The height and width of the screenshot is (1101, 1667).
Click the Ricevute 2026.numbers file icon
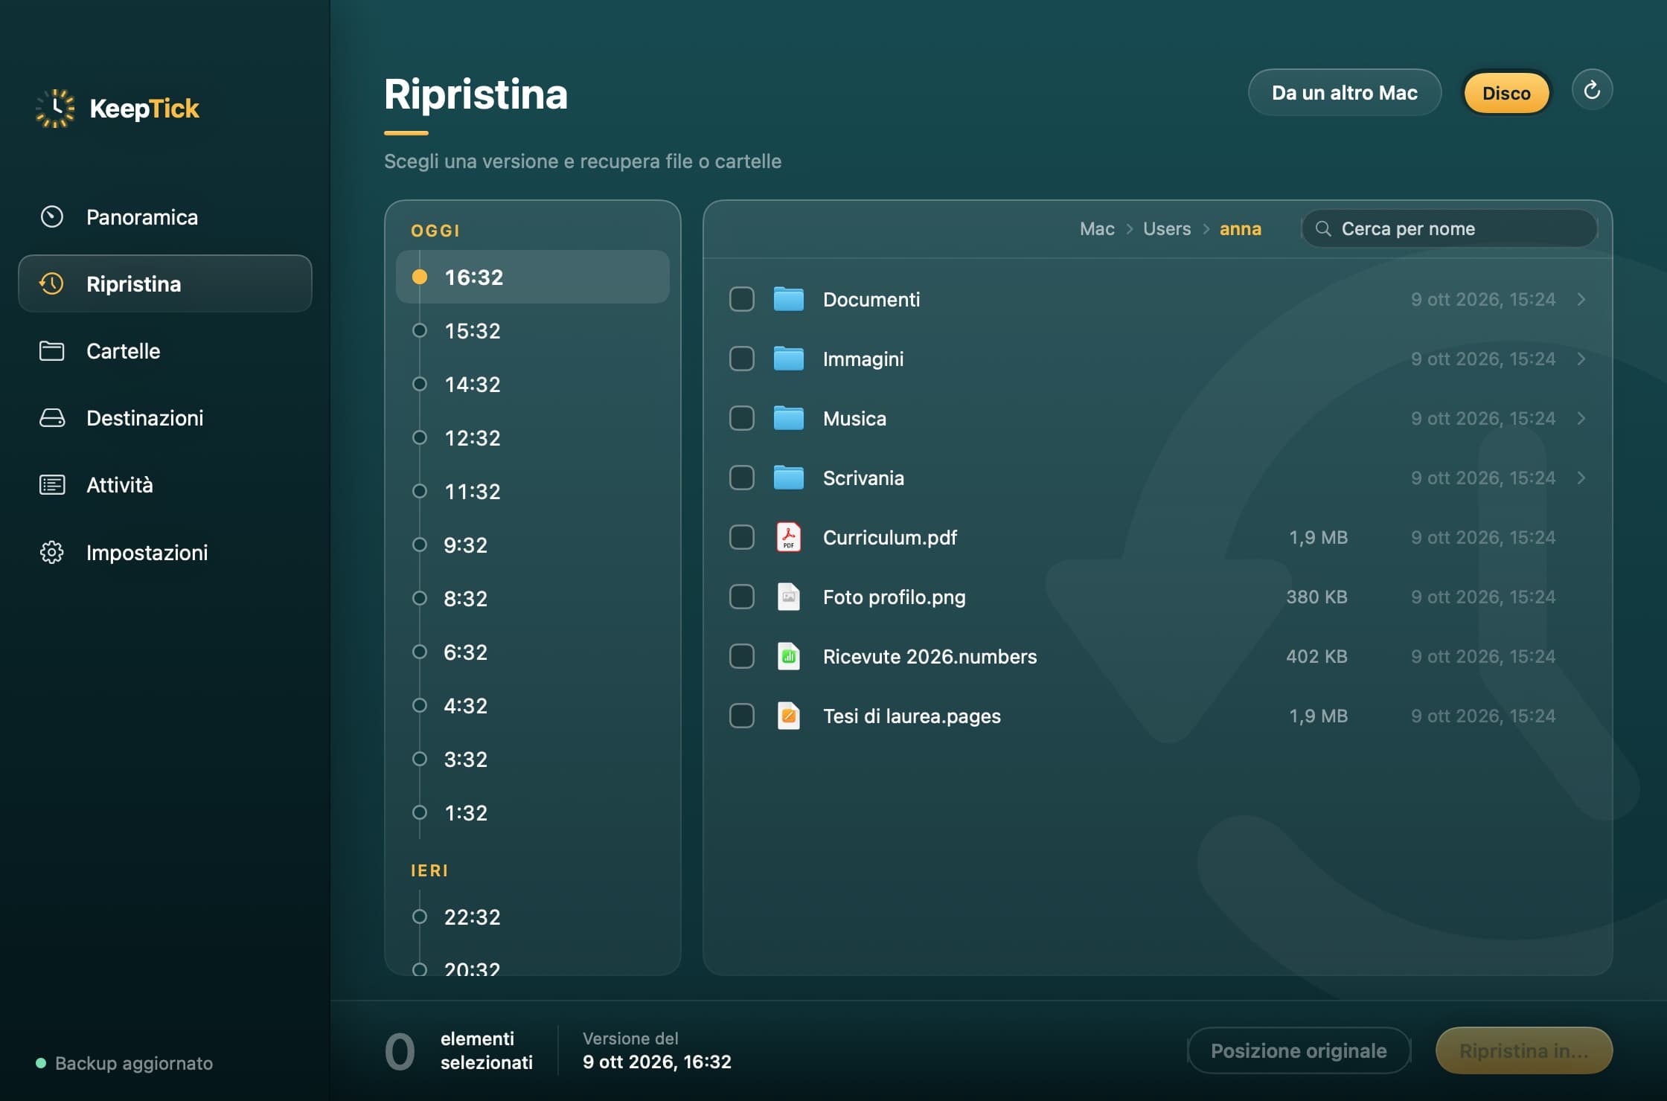coord(788,656)
